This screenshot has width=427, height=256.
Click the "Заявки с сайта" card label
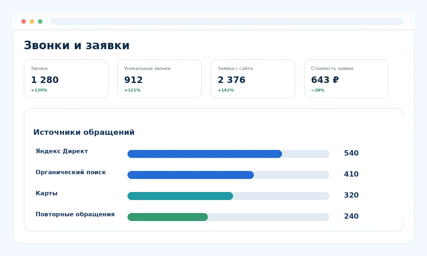tap(235, 68)
